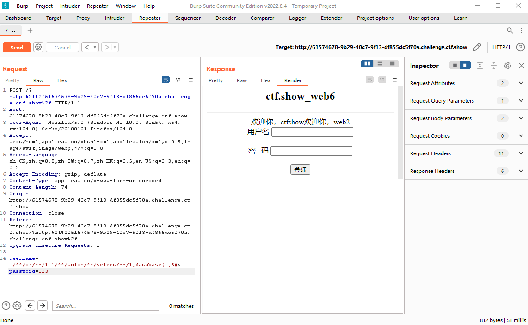Open the Project options tab
The image size is (528, 325).
pos(375,18)
